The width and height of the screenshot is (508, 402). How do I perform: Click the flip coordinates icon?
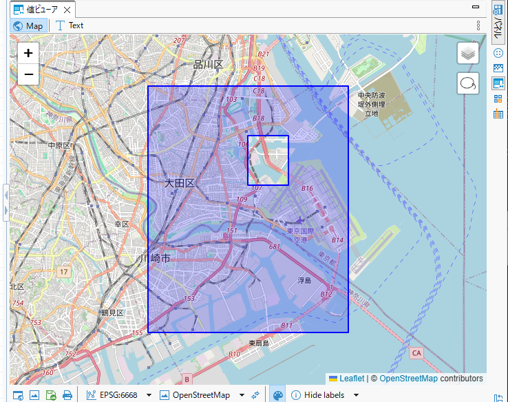click(255, 395)
